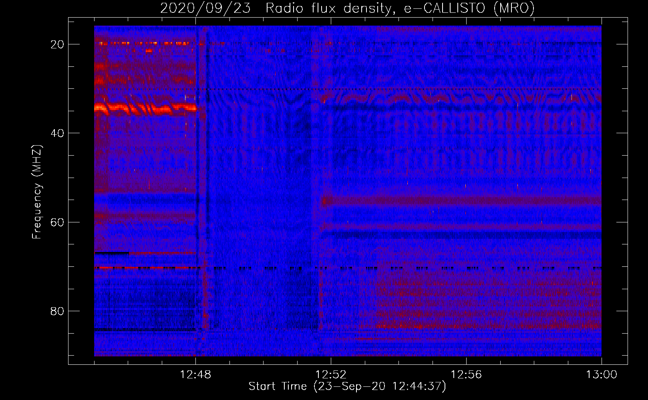This screenshot has width=648, height=400.
Task: Select the 'Frequency (MHZ)' y-axis label
Action: click(37, 192)
